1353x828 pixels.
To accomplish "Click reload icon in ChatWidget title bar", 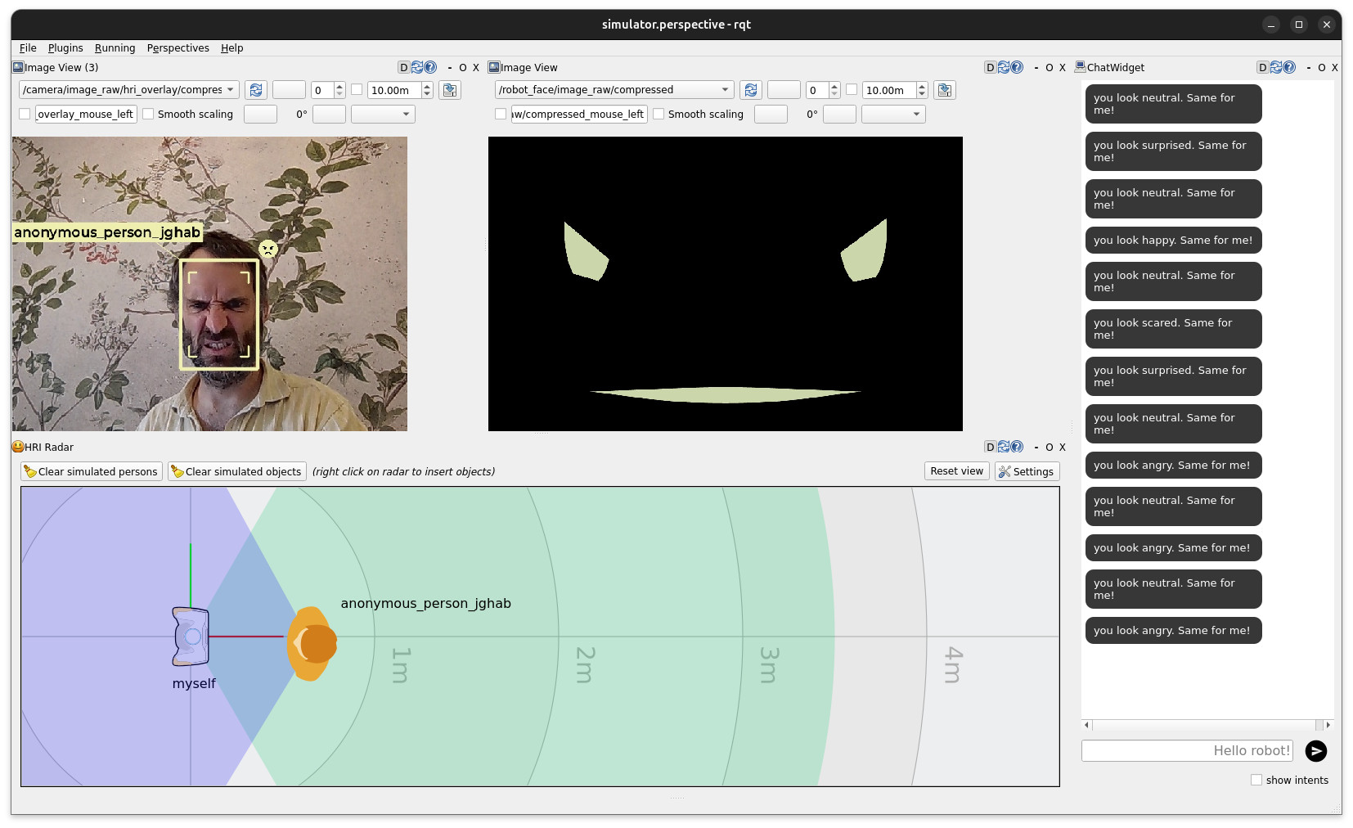I will pyautogui.click(x=1276, y=68).
